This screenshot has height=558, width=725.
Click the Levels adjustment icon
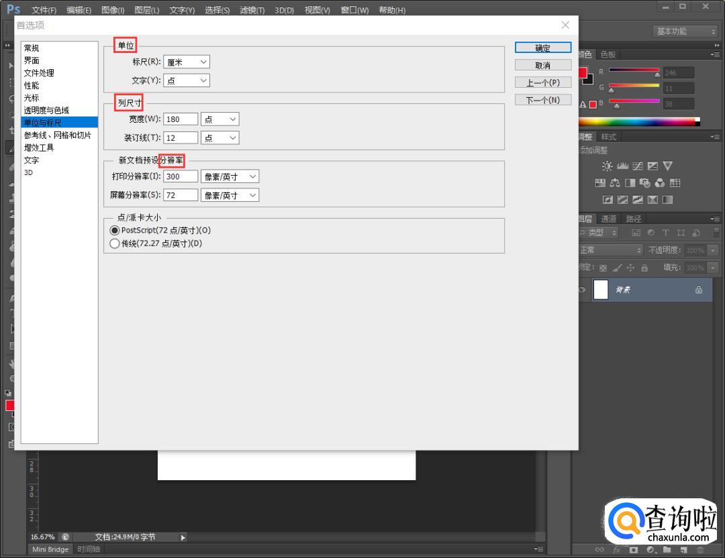(x=622, y=166)
